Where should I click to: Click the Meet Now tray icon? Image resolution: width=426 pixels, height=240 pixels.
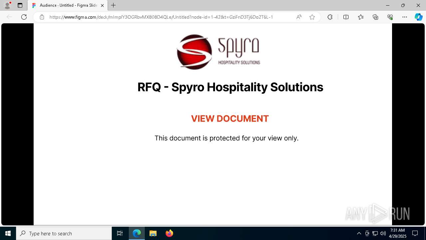tap(367, 233)
